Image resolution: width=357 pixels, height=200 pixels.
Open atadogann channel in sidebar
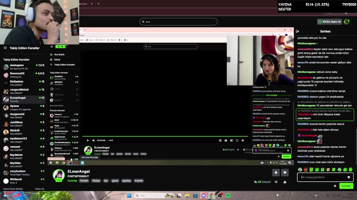[24, 67]
